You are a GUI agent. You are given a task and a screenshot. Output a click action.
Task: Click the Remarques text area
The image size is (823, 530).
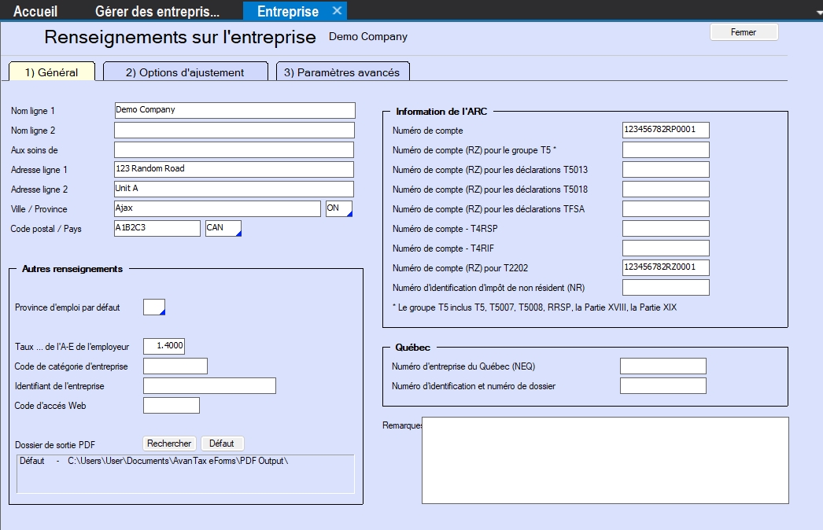click(x=604, y=460)
